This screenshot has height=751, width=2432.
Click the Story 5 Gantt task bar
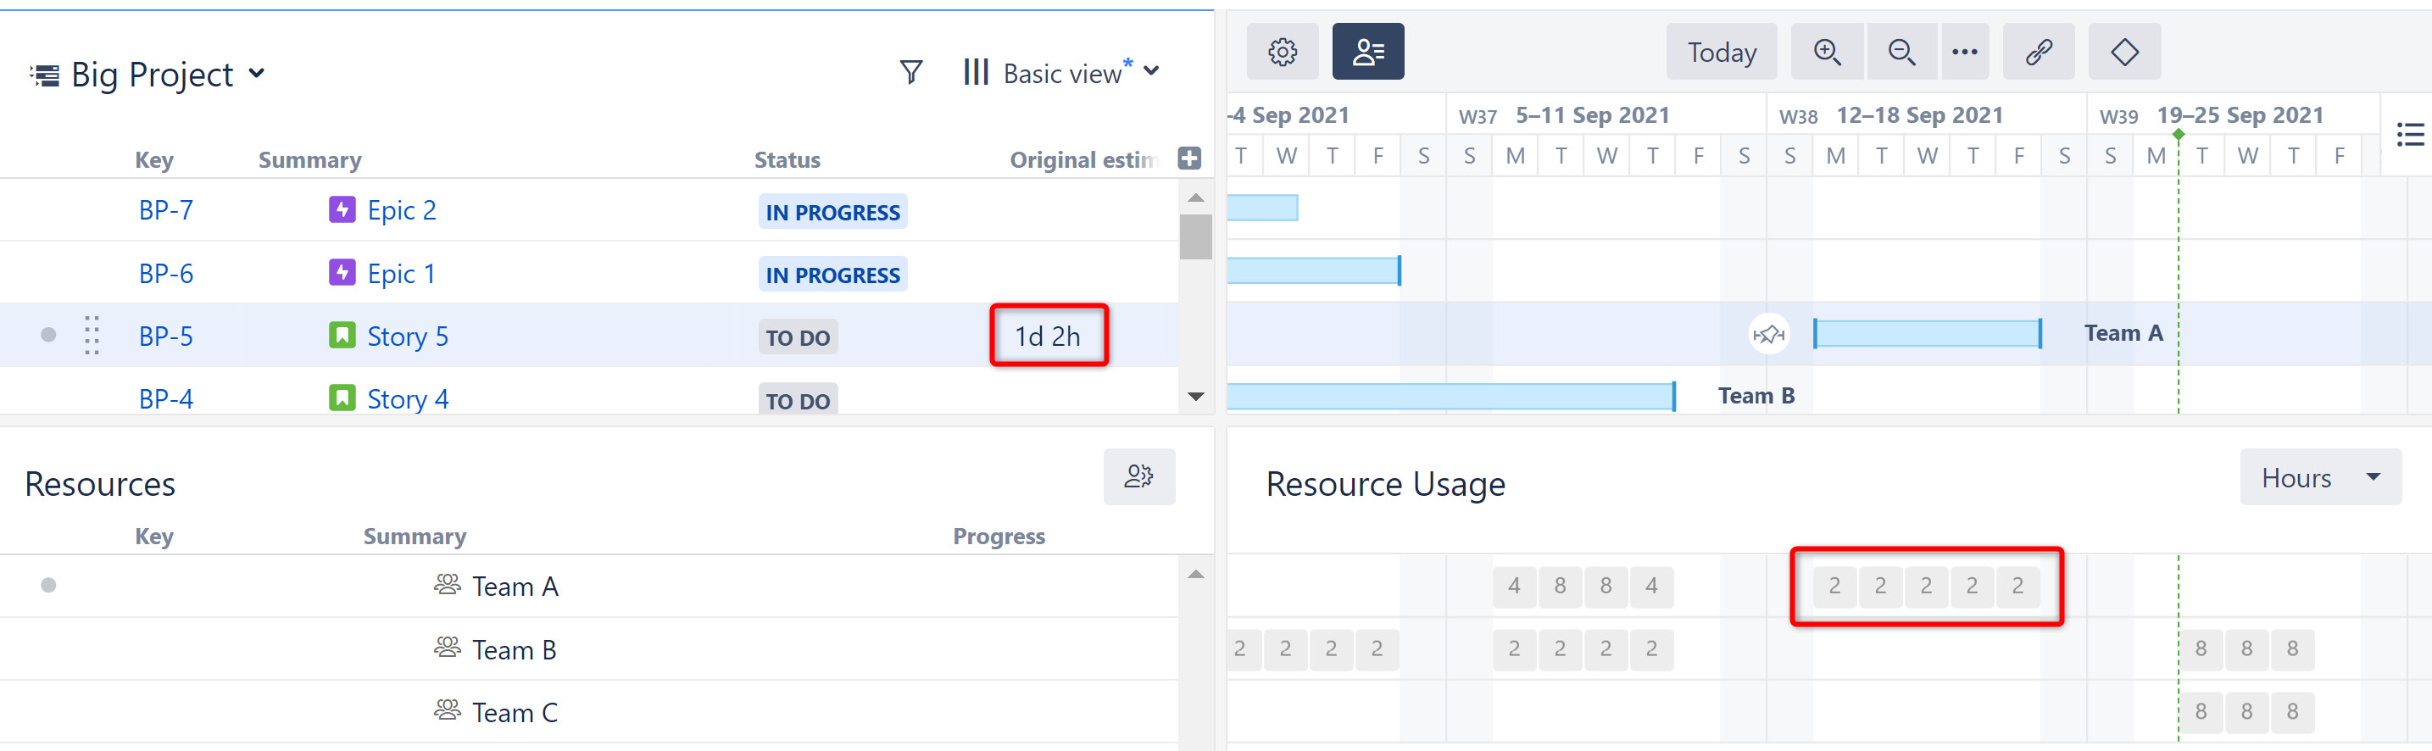coord(1926,334)
